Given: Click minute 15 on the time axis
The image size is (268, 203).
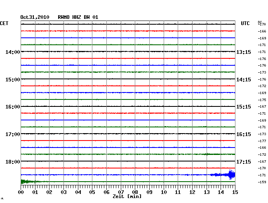Looking at the screenshot, I should pyautogui.click(x=235, y=192).
